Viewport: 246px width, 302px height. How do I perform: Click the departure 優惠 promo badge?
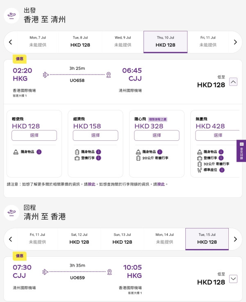(20, 59)
